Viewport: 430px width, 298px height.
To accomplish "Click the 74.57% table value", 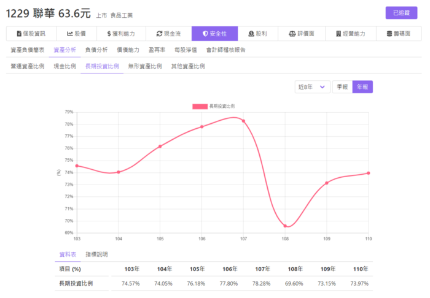I will tap(131, 283).
